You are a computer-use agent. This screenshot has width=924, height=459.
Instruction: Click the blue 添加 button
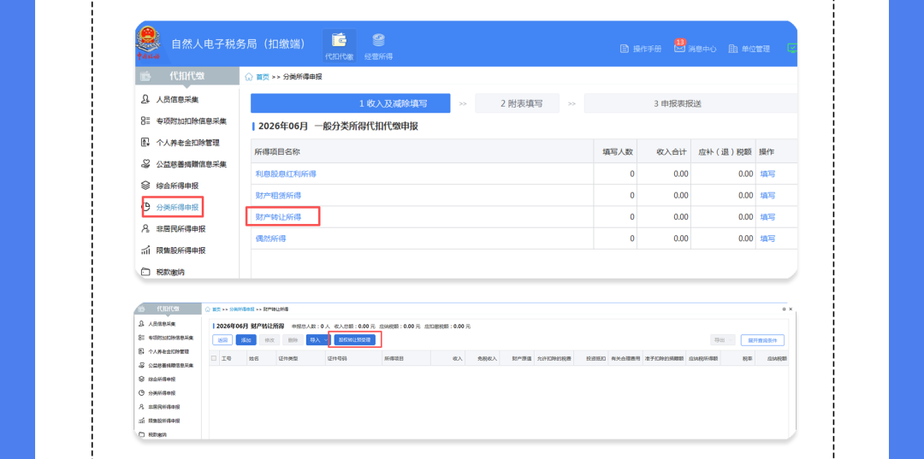(246, 340)
